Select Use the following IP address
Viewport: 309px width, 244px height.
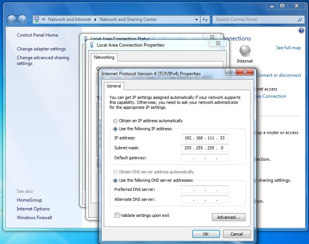pyautogui.click(x=115, y=129)
